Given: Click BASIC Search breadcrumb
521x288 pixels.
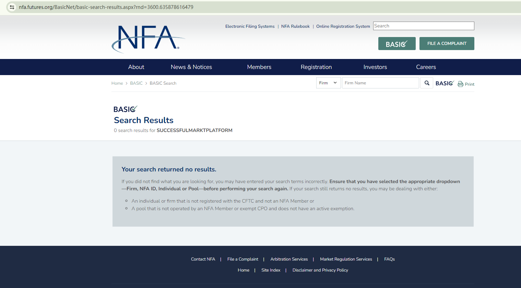Looking at the screenshot, I should pos(163,83).
